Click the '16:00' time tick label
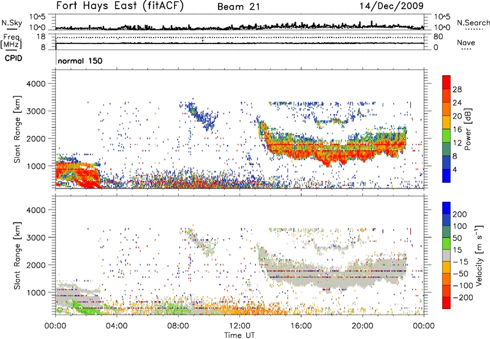This screenshot has height=339, width=490. 301,326
